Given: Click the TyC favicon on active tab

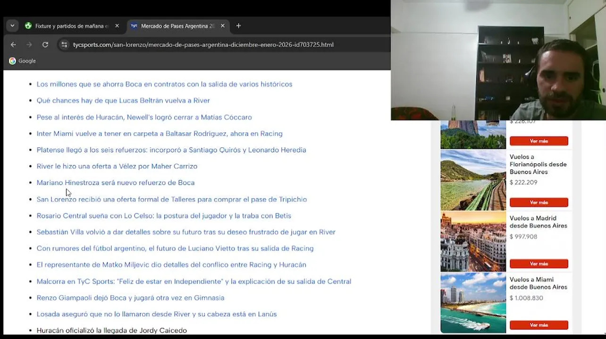Looking at the screenshot, I should coord(134,26).
